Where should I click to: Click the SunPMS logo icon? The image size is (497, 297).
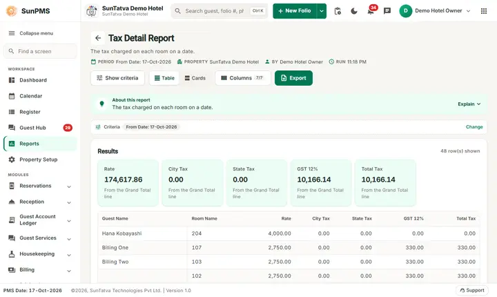coord(12,11)
